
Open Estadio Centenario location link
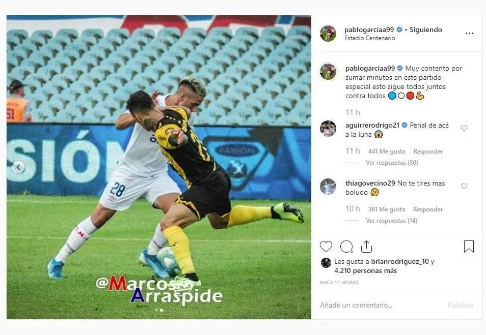coord(369,38)
